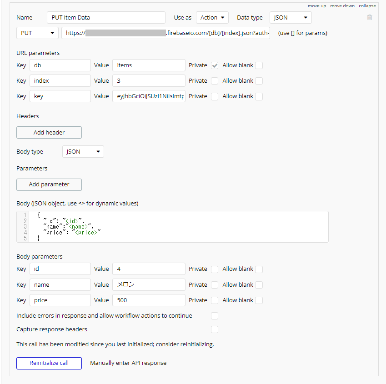The width and height of the screenshot is (386, 384).
Task: Open the Use as Action dropdown
Action: [212, 18]
